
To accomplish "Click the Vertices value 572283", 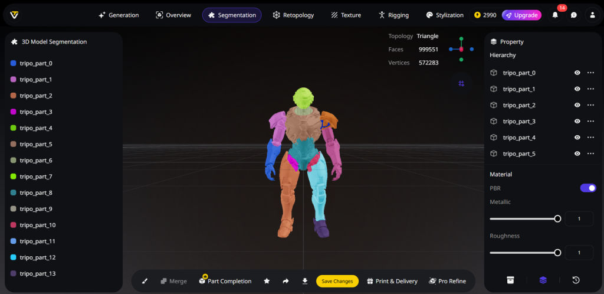I will [428, 63].
